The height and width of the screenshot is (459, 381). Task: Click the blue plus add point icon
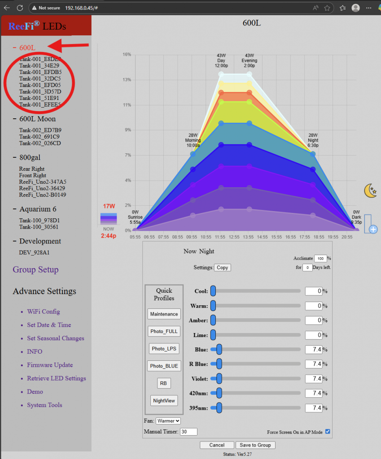click(x=372, y=229)
